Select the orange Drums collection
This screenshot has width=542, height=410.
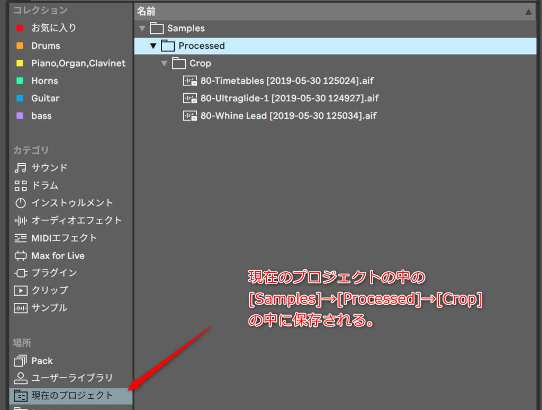[x=46, y=46]
